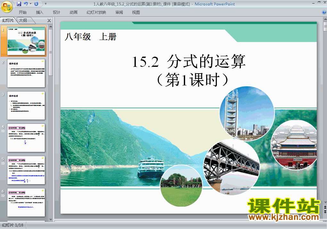Open the undo history dropdown arrow
The width and height of the screenshot is (327, 229).
click(x=30, y=4)
